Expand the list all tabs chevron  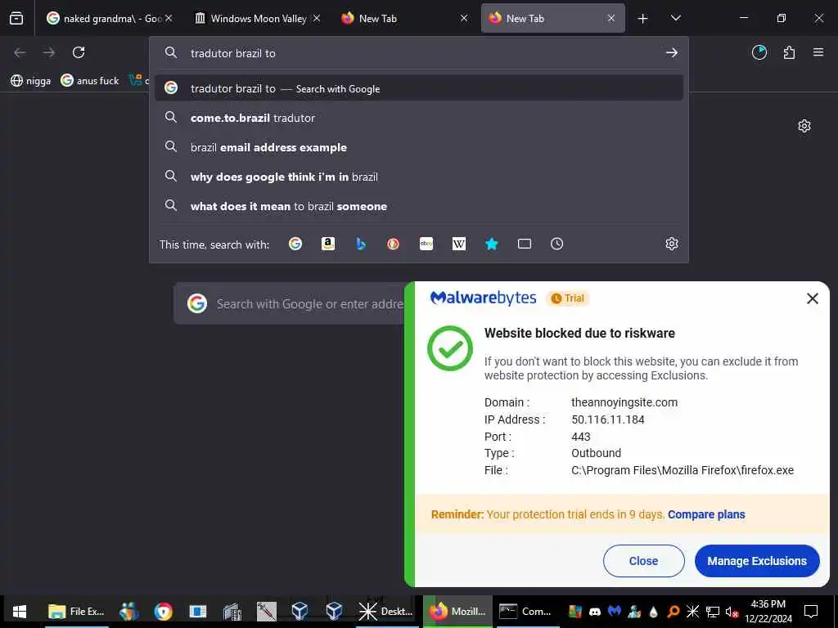click(675, 19)
